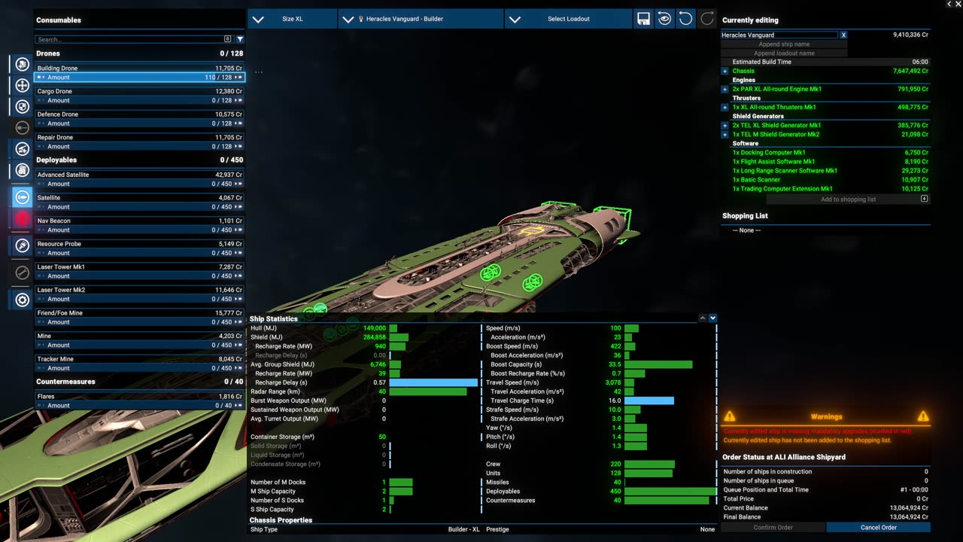963x542 pixels.
Task: Adjust the Flares amount slider
Action: tap(139, 406)
